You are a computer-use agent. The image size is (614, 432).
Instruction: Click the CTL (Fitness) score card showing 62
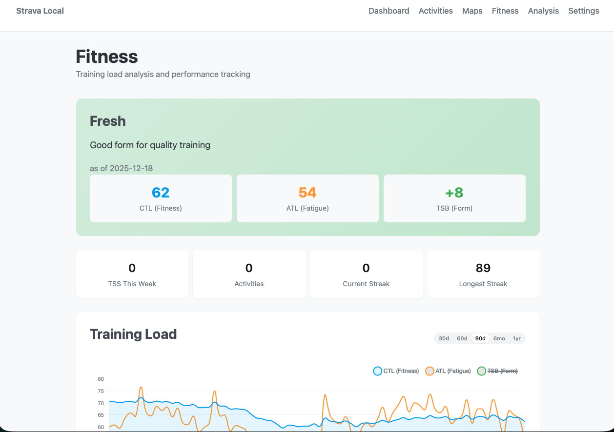click(161, 198)
